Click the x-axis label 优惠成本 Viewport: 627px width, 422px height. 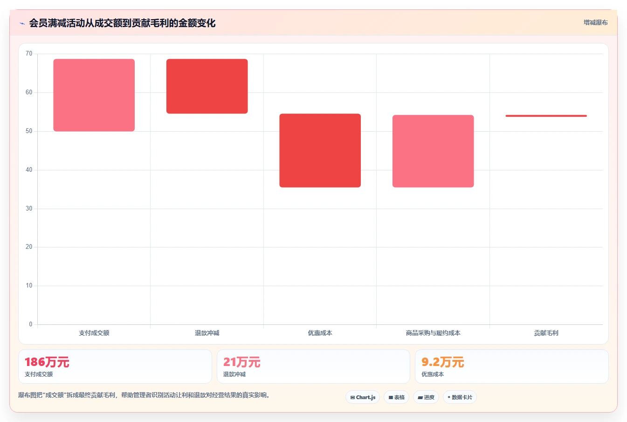pyautogui.click(x=320, y=333)
